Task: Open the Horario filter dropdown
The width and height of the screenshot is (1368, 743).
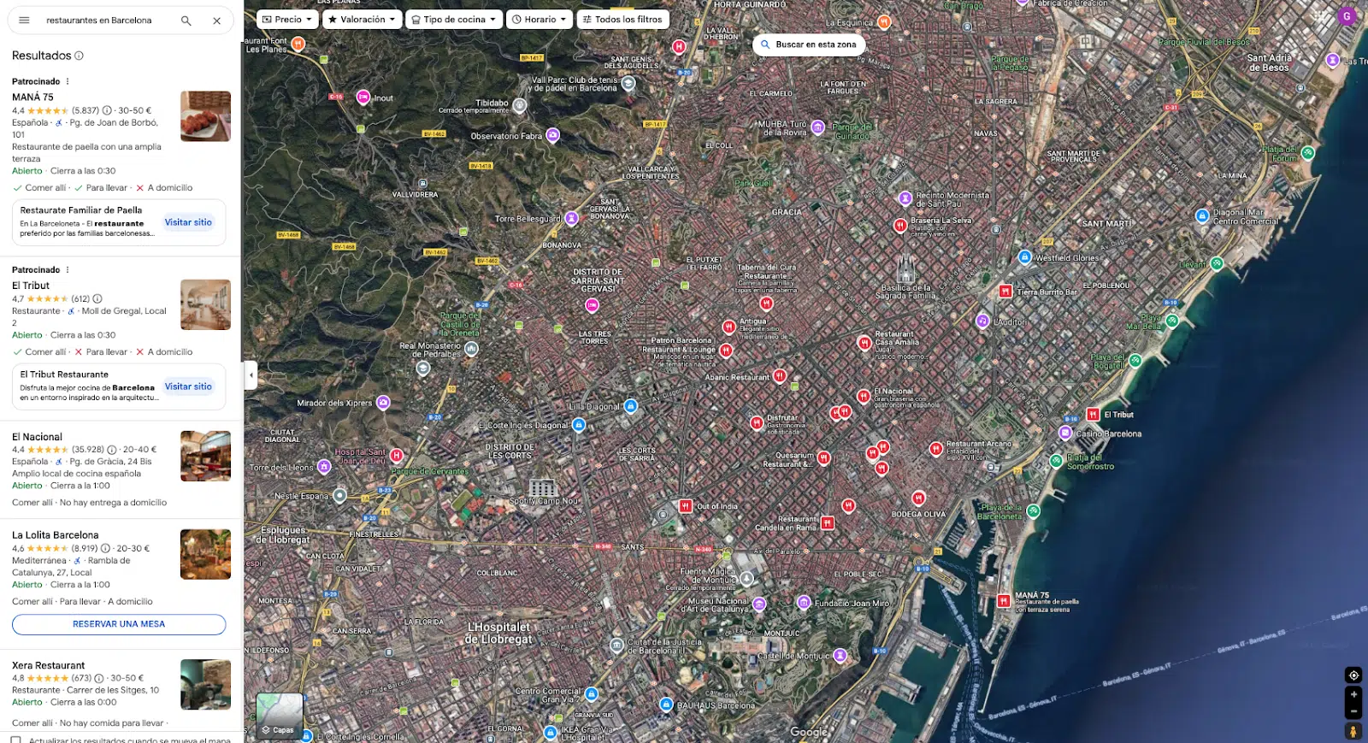Action: (540, 19)
